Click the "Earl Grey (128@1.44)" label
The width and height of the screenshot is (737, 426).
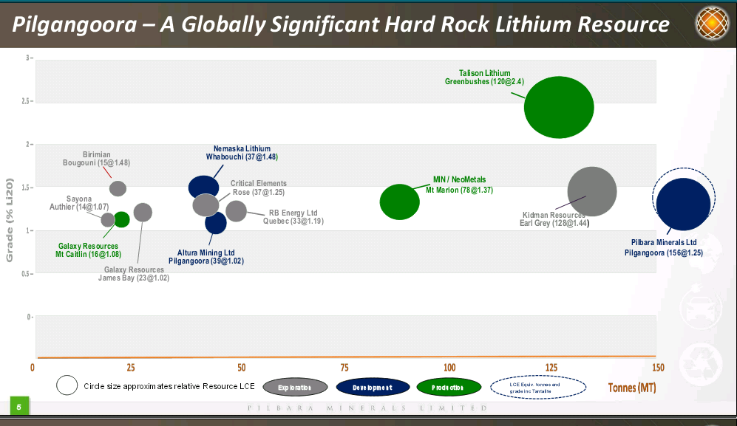tap(554, 223)
